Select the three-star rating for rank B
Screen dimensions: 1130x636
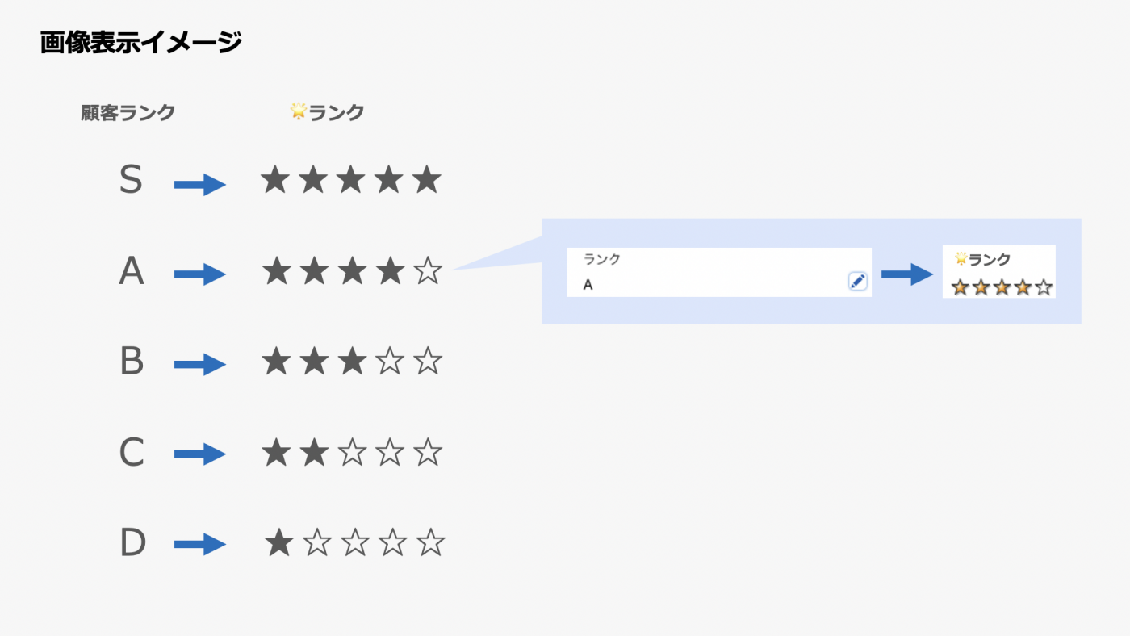pyautogui.click(x=352, y=361)
